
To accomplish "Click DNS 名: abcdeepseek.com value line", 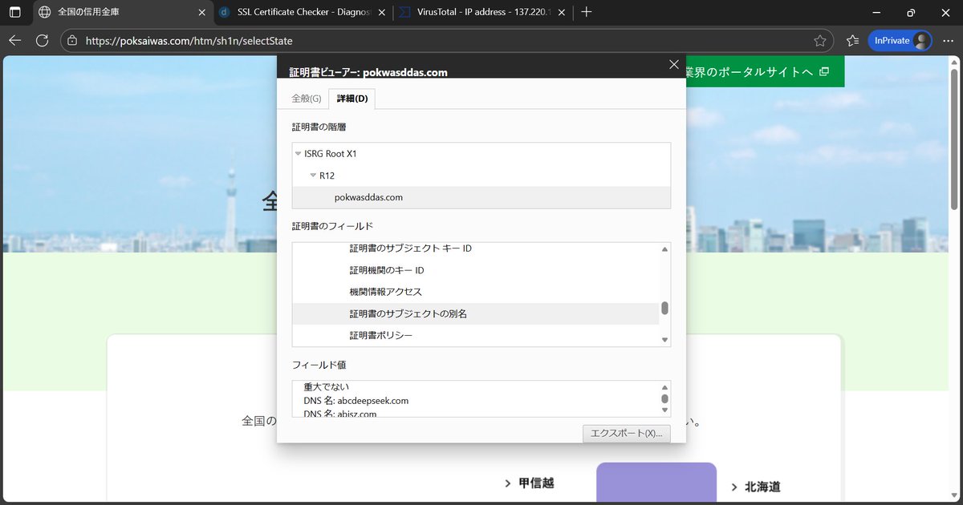I will click(x=356, y=400).
